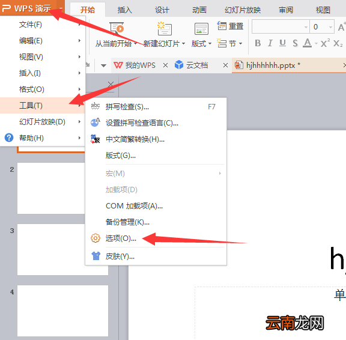Viewport: 346px width, 340px height.
Task: Increase font size with A+ icon
Action: (342, 26)
